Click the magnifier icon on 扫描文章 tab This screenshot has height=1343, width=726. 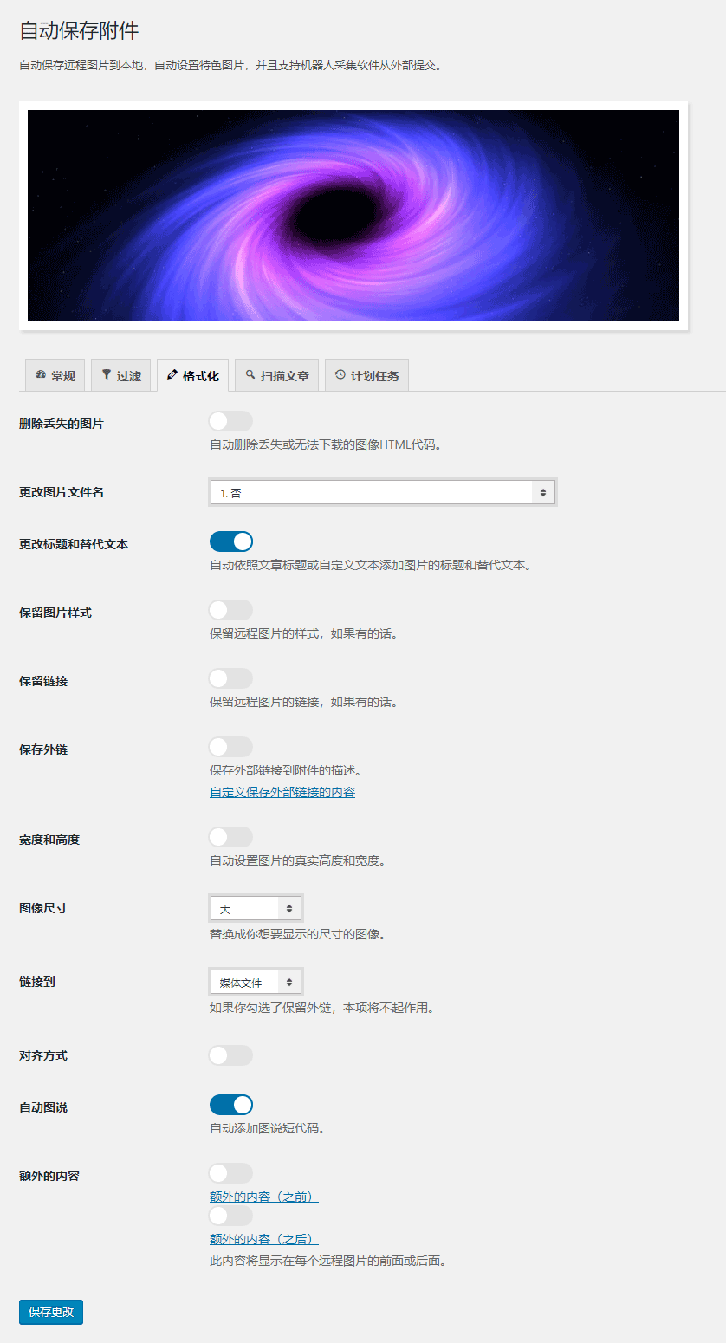[x=250, y=375]
